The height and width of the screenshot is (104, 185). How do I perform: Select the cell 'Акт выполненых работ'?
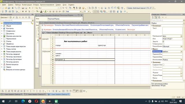76,41
